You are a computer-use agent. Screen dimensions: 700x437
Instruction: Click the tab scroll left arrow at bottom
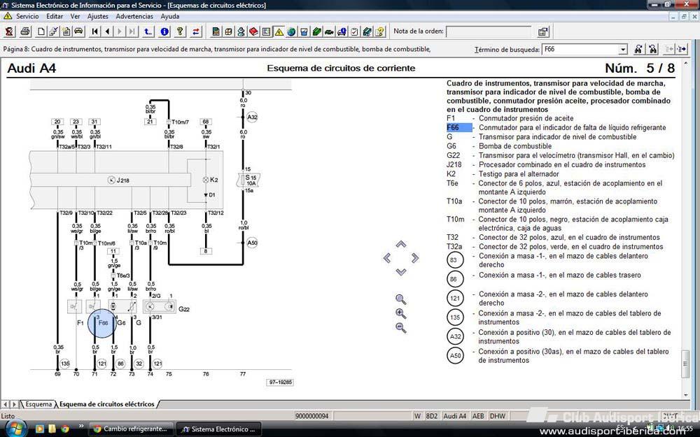pyautogui.click(x=6, y=404)
